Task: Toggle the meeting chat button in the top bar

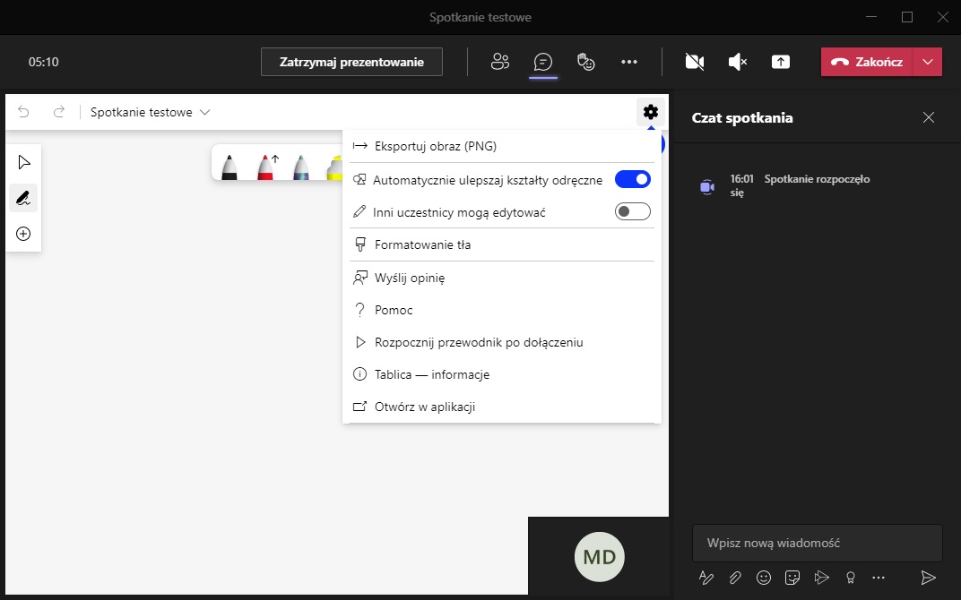Action: point(542,62)
